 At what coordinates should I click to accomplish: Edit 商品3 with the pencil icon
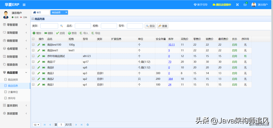39,73
